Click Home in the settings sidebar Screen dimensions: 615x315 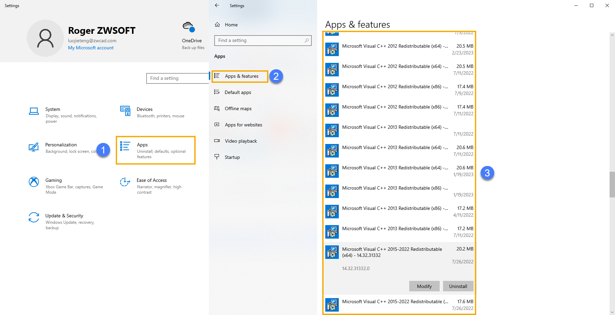click(231, 25)
